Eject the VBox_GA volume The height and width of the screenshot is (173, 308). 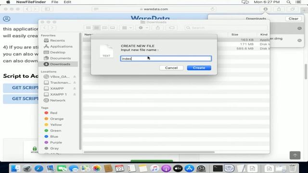coord(75,77)
